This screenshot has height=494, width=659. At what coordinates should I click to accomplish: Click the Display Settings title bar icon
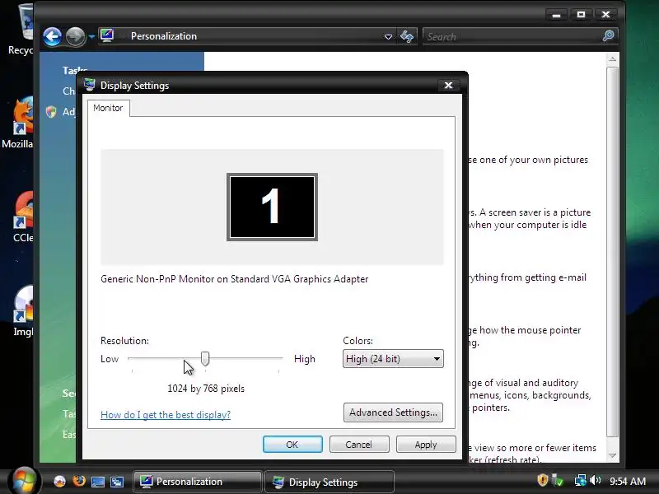[89, 85]
